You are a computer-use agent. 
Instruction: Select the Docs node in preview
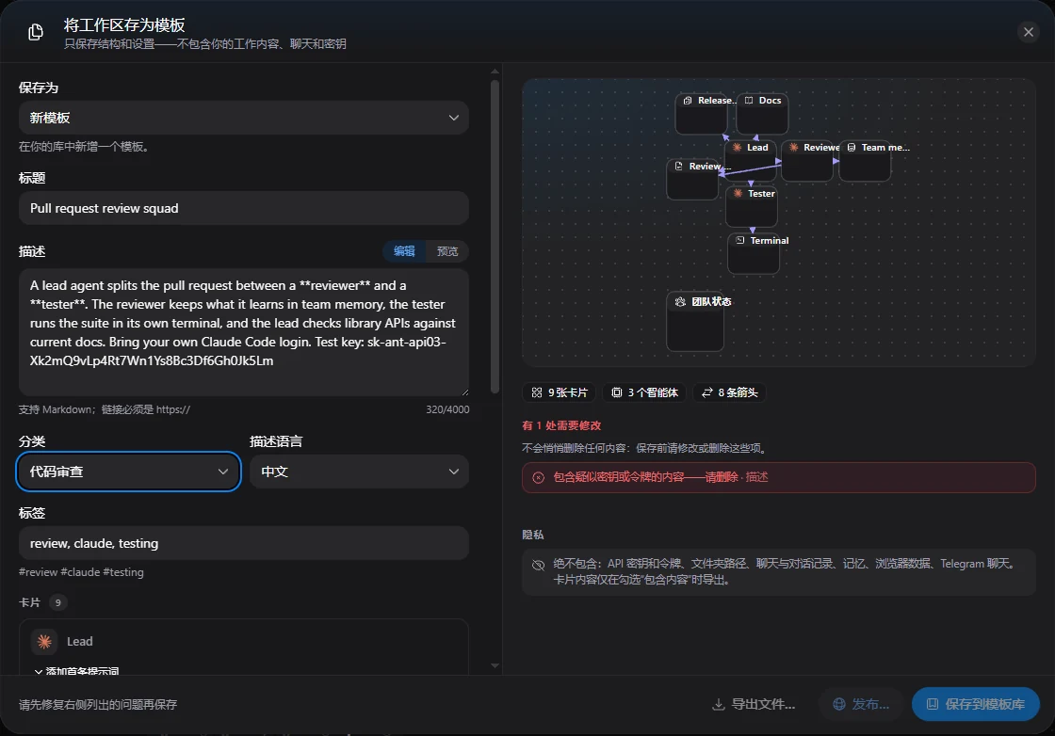click(762, 114)
